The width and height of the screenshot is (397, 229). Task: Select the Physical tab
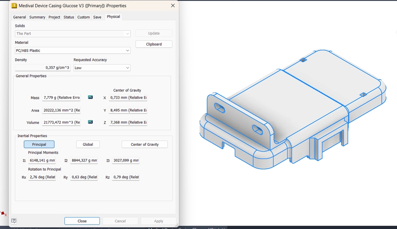tap(113, 17)
